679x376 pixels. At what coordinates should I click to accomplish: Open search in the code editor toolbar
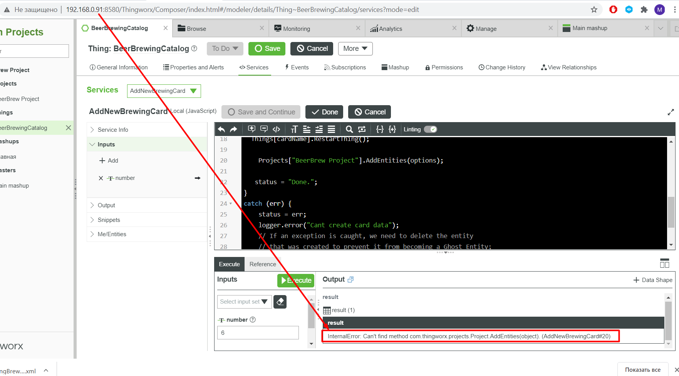click(349, 129)
